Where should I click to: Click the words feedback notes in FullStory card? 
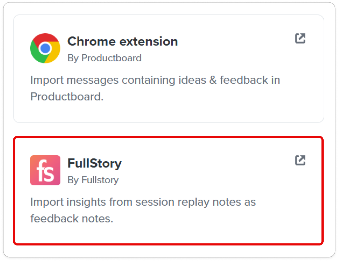[72, 218]
